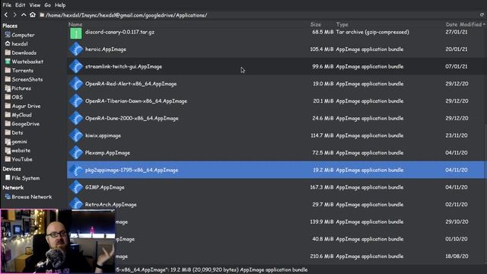The image size is (487, 274).
Task: Click the webcam overlay thumbnail
Action: point(58,241)
